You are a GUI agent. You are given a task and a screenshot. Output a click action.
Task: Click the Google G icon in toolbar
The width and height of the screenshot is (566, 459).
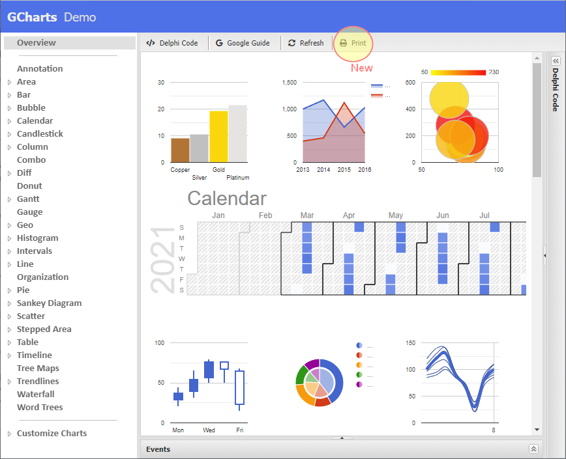pos(219,43)
